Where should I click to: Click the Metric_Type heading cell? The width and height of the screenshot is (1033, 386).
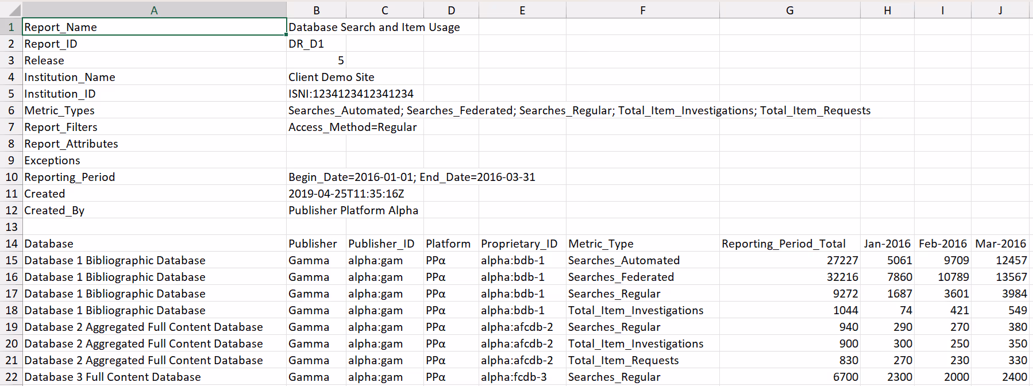click(x=642, y=244)
